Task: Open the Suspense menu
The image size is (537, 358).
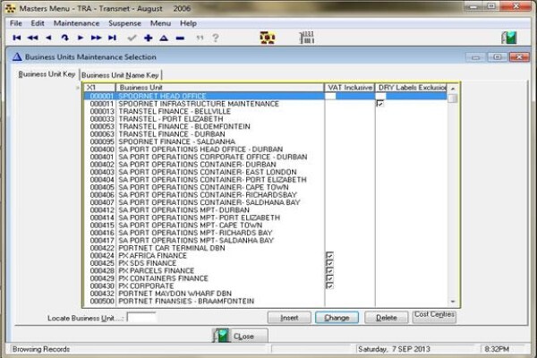Action: tap(124, 23)
